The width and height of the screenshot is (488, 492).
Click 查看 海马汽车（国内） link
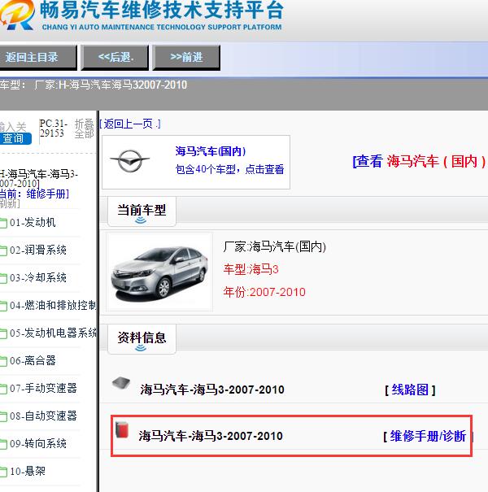click(420, 161)
